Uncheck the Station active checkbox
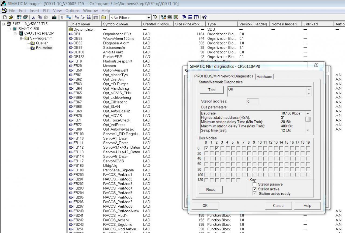 tap(254, 189)
